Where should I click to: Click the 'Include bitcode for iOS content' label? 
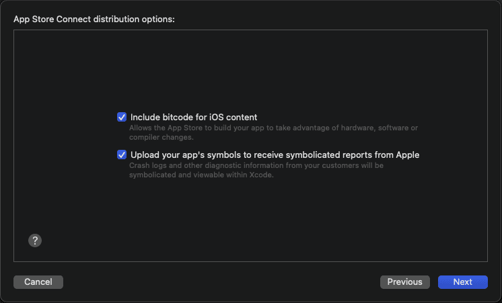[x=194, y=118]
